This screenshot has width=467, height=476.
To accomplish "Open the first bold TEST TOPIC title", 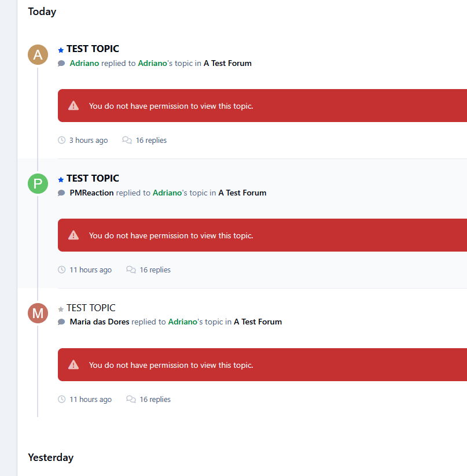I will pyautogui.click(x=93, y=49).
